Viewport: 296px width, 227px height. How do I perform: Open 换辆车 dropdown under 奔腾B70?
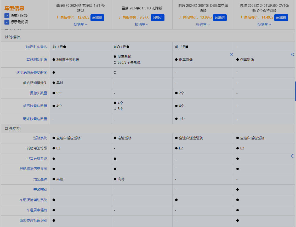click(x=81, y=24)
